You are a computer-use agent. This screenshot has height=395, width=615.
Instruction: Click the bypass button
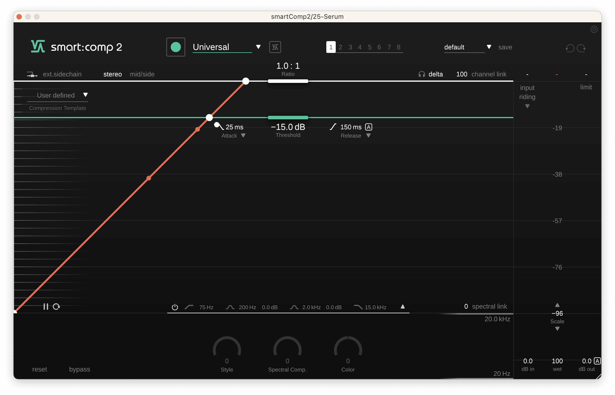(x=80, y=369)
